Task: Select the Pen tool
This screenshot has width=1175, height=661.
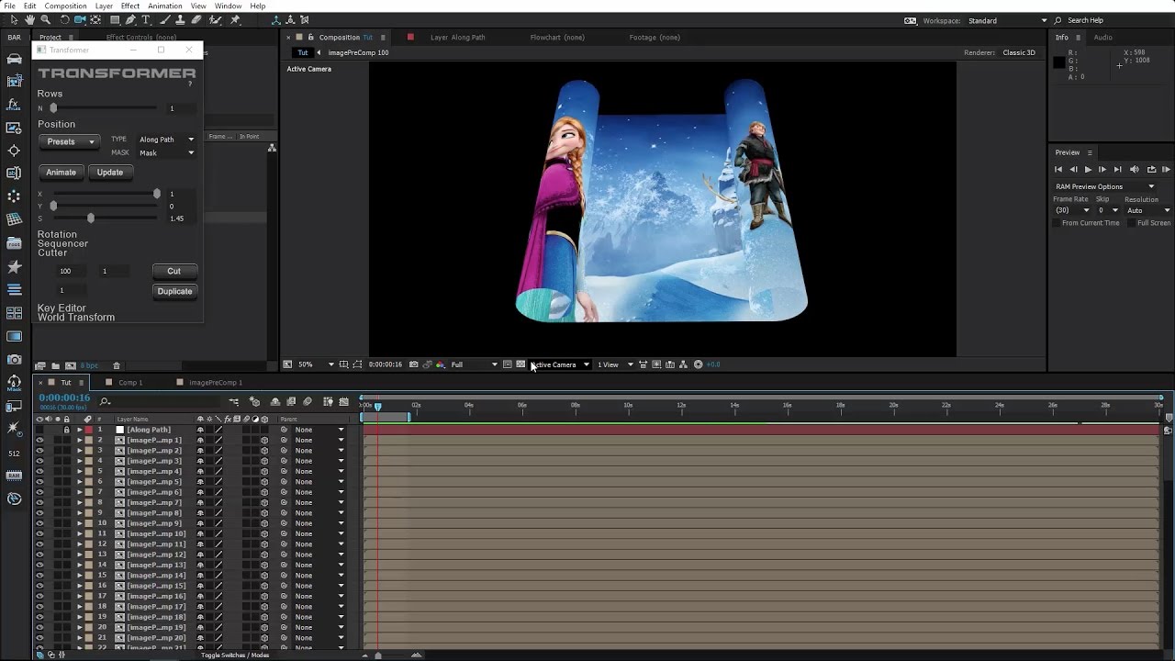Action: [x=130, y=20]
